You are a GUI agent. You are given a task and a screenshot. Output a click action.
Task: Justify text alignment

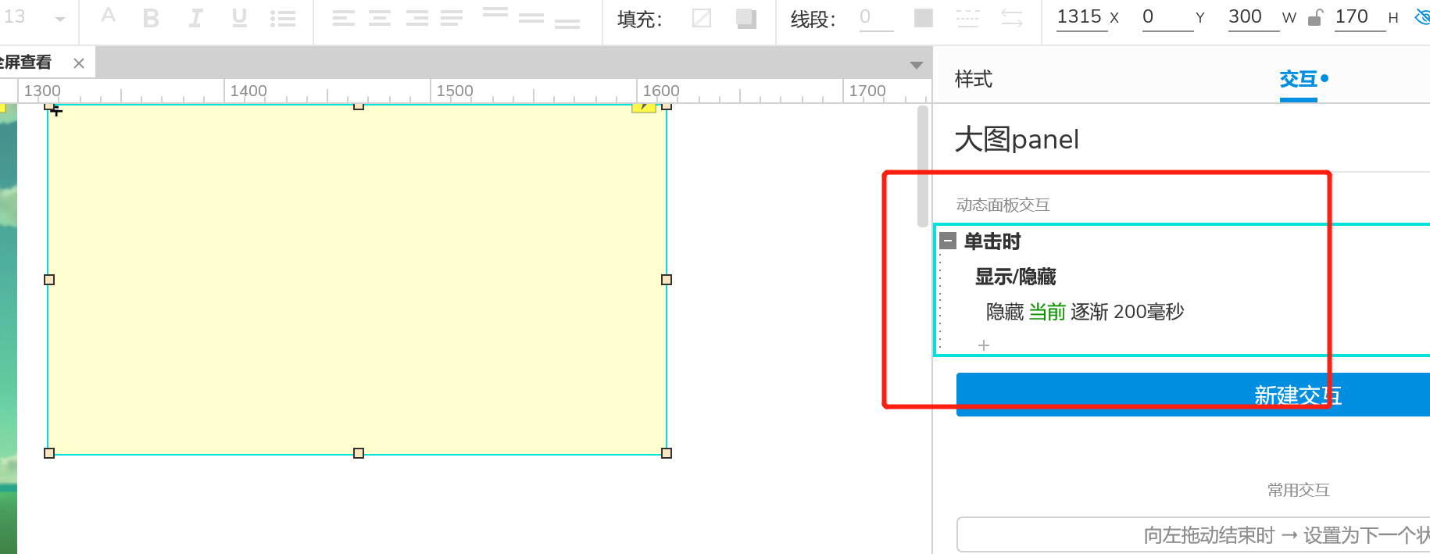452,18
